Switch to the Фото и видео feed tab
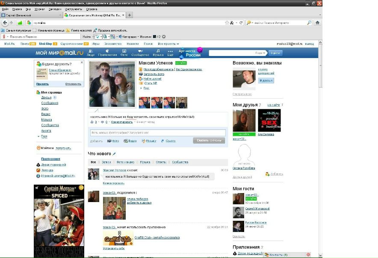378x258 pixels. click(125, 162)
